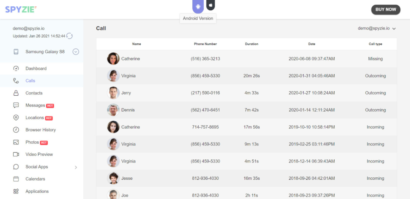Click the Calls phone icon
This screenshot has width=410, height=199.
pyautogui.click(x=16, y=81)
